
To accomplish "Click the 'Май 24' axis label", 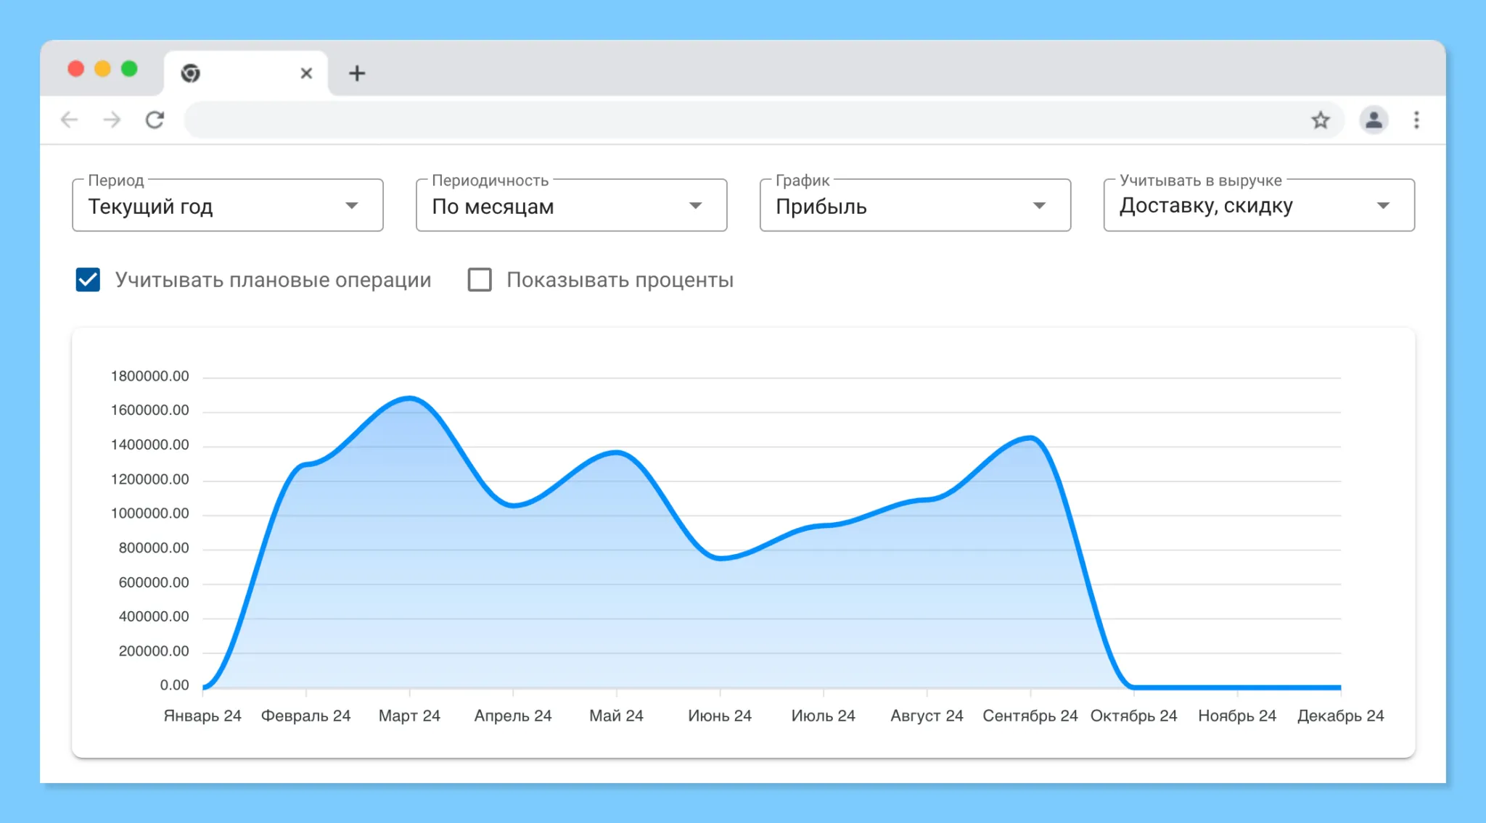I will 616,716.
